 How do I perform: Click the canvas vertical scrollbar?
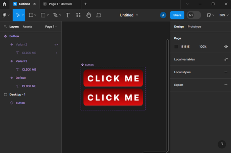click(168, 95)
